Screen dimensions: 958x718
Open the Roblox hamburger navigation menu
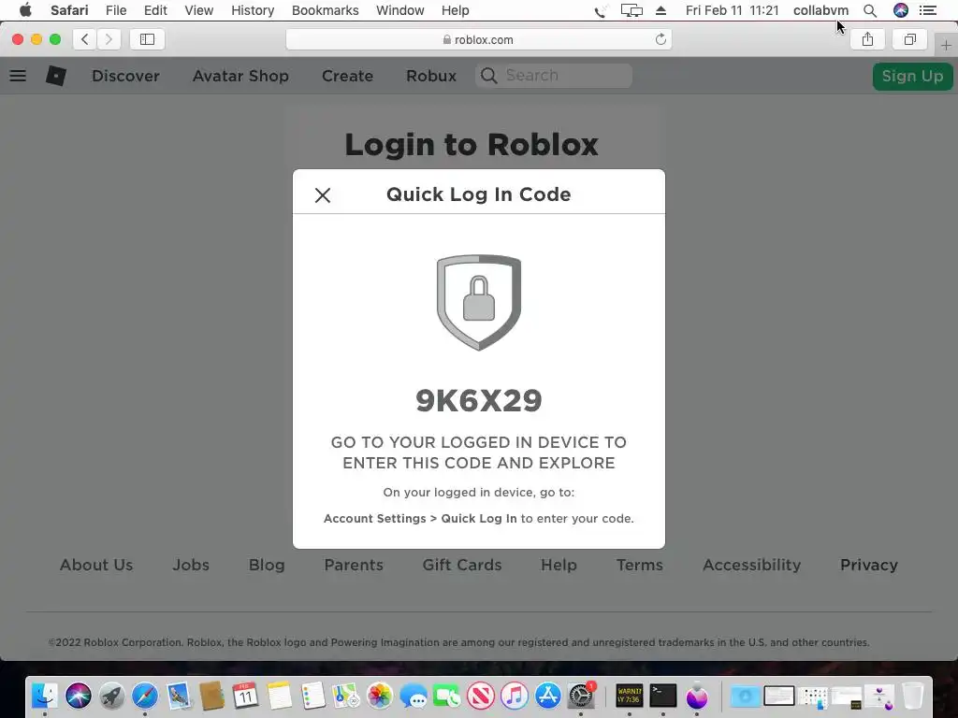click(18, 76)
